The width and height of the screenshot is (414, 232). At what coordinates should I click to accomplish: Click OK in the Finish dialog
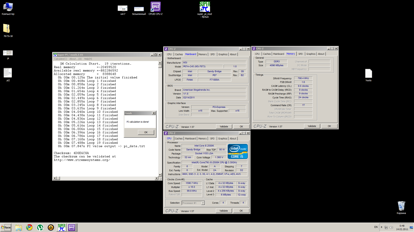coord(146,132)
